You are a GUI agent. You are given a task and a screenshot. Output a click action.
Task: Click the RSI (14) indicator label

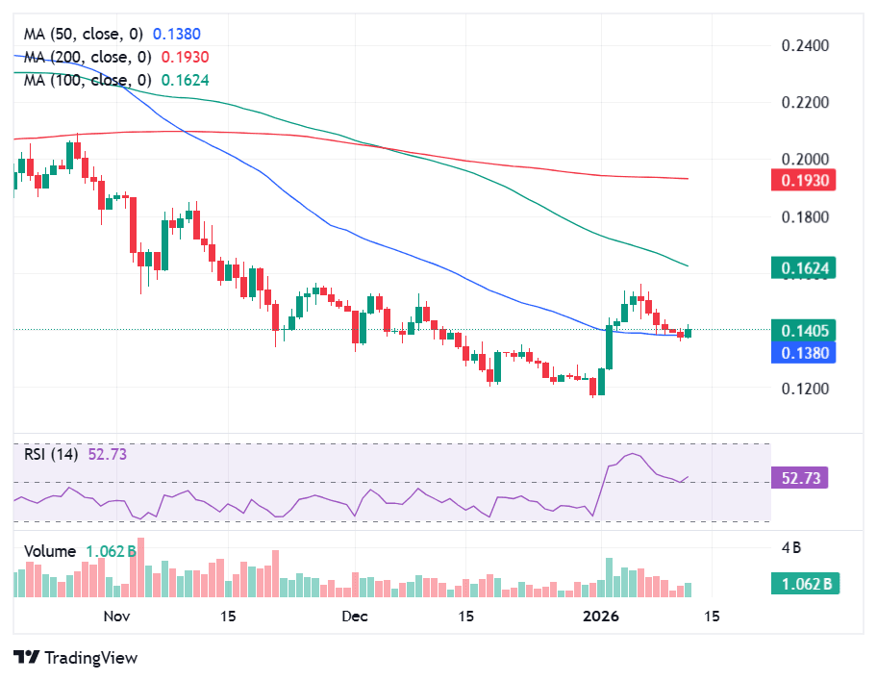click(53, 454)
